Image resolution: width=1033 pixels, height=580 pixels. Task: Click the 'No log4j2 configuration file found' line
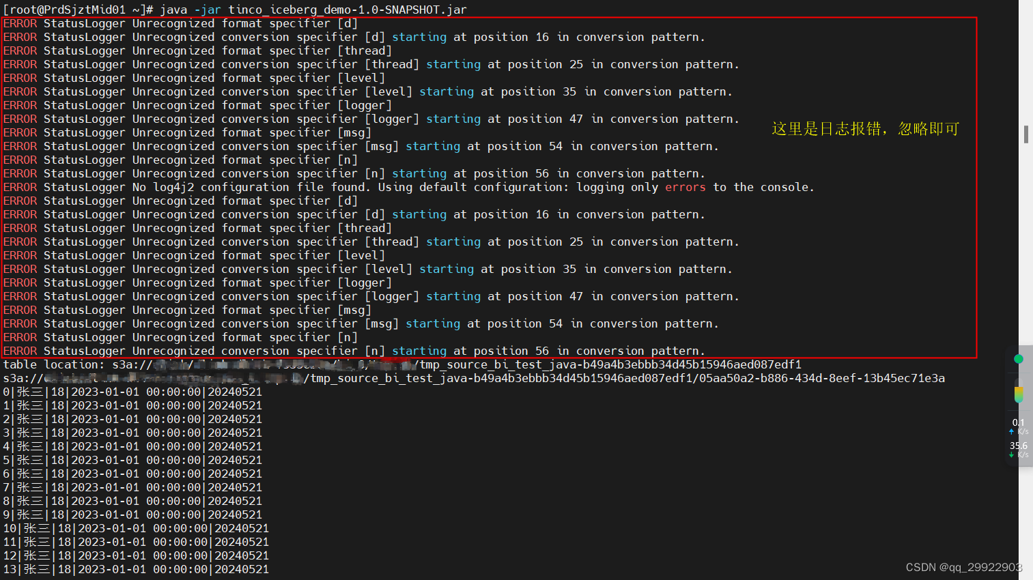[x=408, y=187]
